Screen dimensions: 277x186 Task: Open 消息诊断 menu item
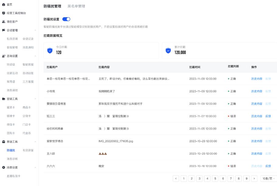pyautogui.click(x=12, y=159)
